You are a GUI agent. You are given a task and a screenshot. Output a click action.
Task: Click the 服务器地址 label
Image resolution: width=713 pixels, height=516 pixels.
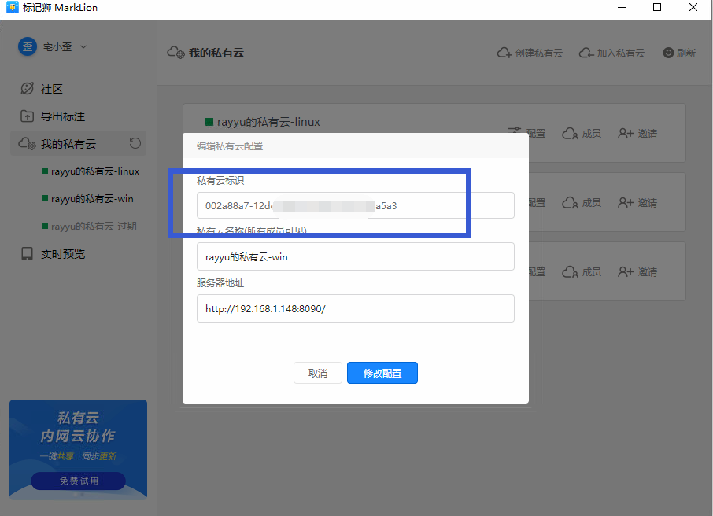tap(220, 282)
